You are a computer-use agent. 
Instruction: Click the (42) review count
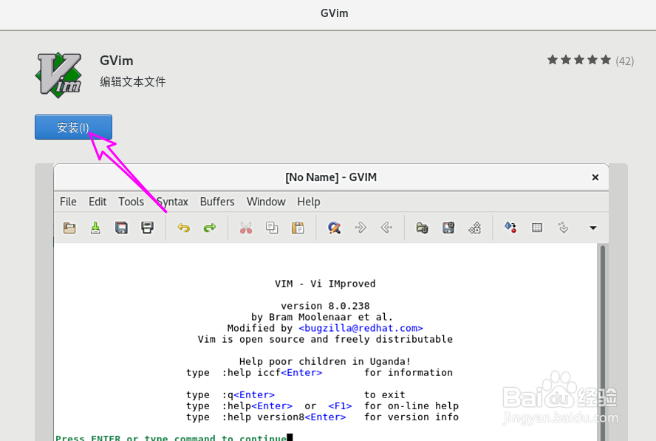click(625, 61)
